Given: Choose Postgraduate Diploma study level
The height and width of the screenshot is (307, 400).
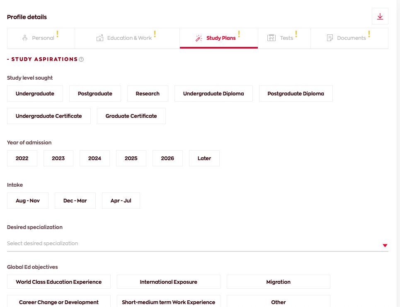Looking at the screenshot, I should 296,94.
